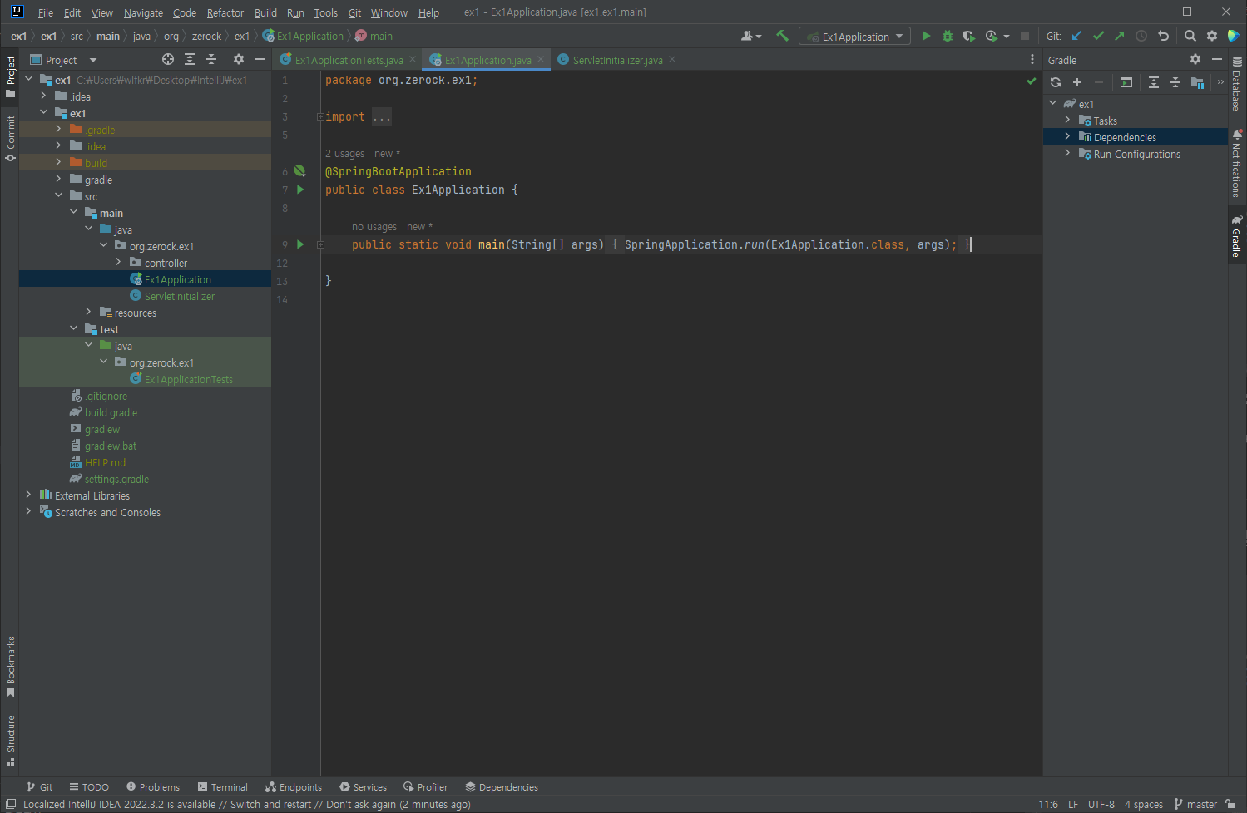Viewport: 1247px width, 813px height.
Task: Toggle Project tool window sidebar button
Action: click(10, 76)
